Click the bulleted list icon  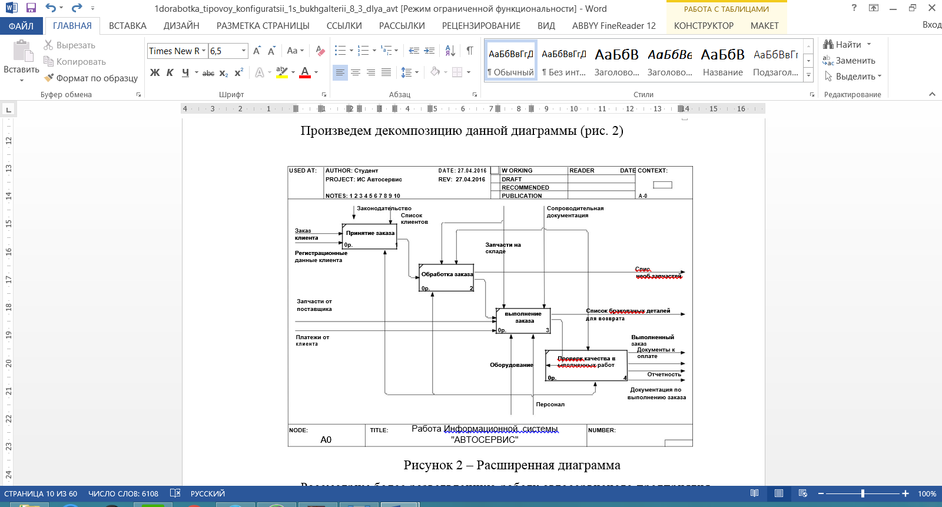tap(340, 51)
